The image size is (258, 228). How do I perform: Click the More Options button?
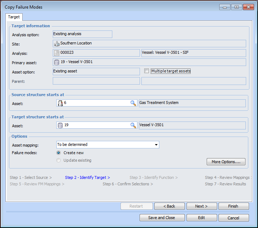[x=226, y=162]
